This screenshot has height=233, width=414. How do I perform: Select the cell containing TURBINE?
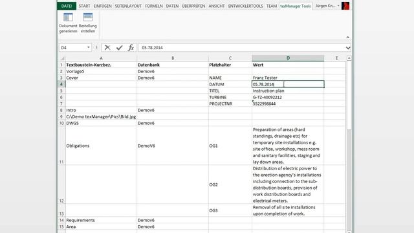(230, 97)
